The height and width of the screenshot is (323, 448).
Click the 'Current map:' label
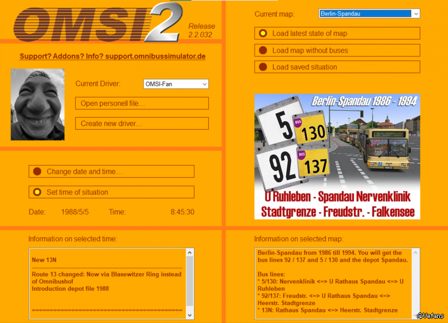[x=275, y=14]
